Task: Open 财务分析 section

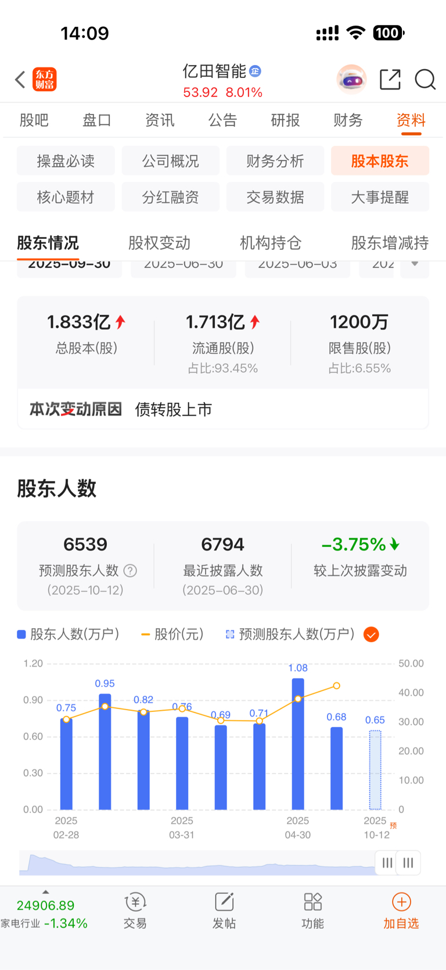Action: pos(275,161)
